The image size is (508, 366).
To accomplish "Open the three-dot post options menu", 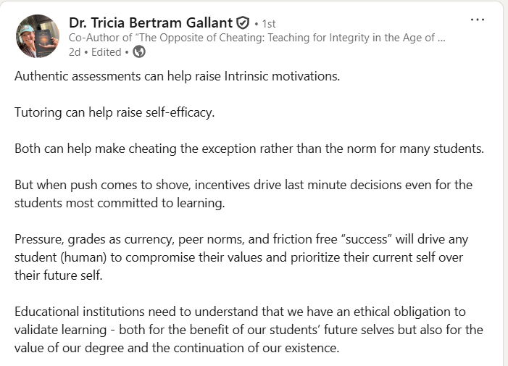I will tap(478, 20).
